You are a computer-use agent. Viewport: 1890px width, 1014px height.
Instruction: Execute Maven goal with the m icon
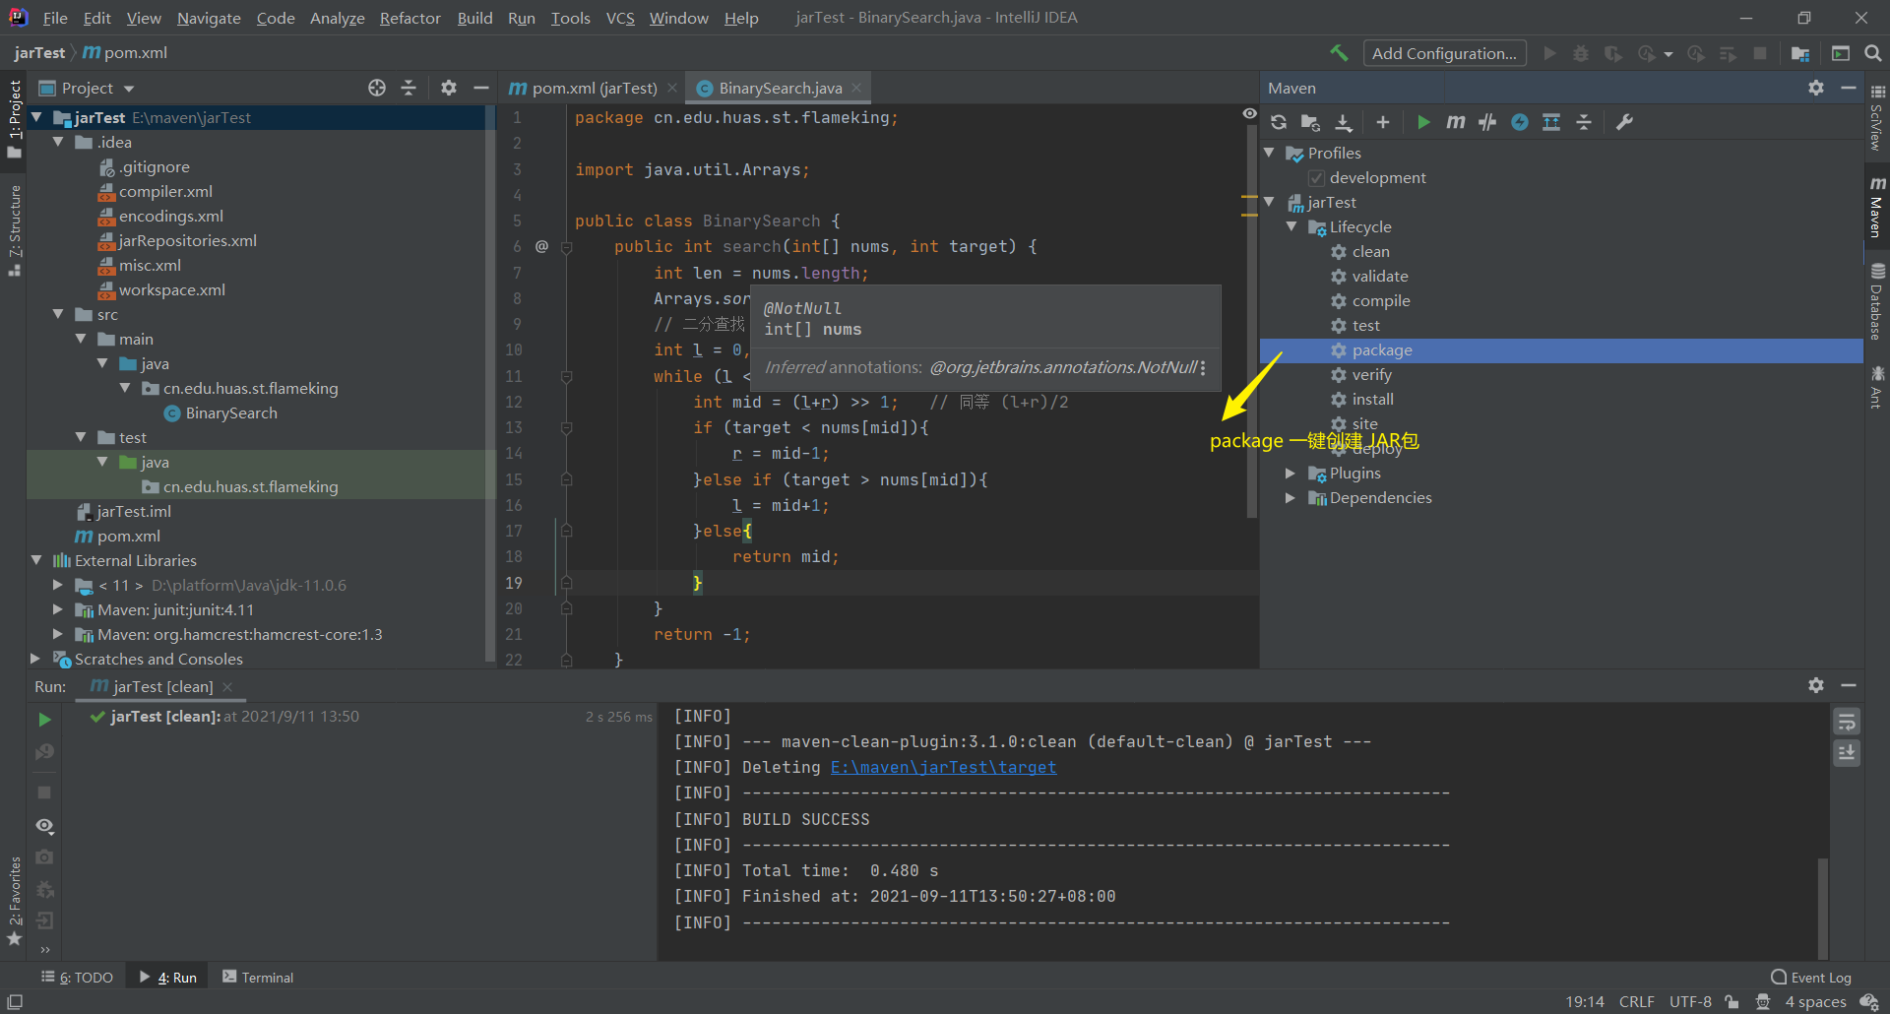tap(1456, 122)
